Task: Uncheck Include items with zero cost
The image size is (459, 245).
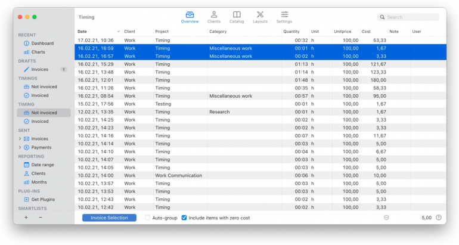Action: point(184,218)
